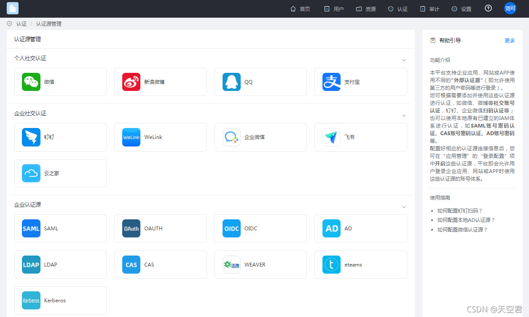Click the 微信 card label
Viewport: 529px width, 317px height.
[x=49, y=82]
